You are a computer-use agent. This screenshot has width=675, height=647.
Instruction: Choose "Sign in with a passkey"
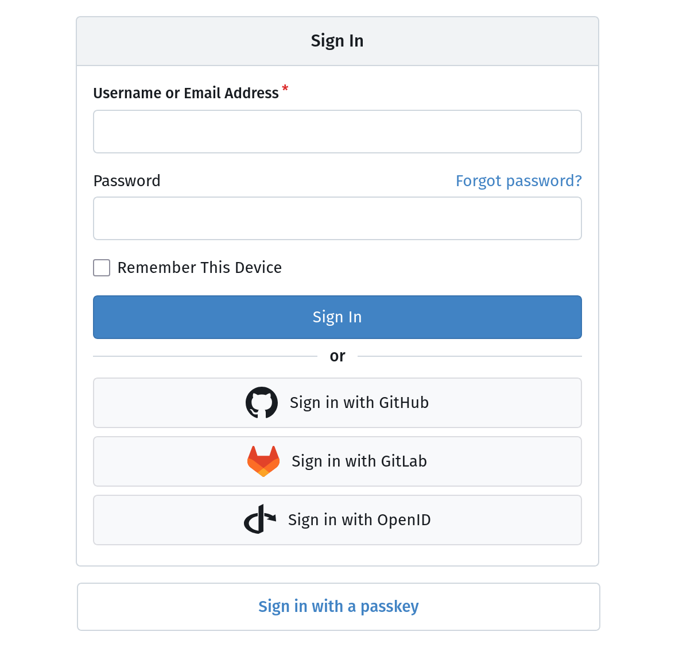pos(338,607)
